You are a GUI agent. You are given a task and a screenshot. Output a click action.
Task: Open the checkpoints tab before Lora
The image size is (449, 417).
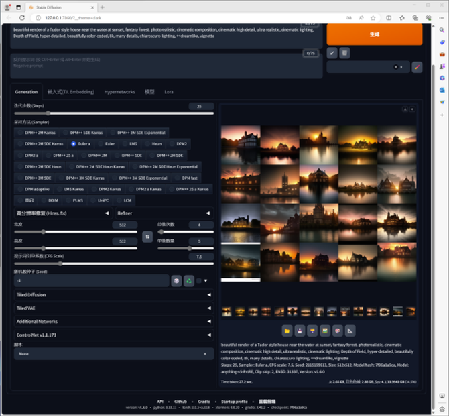(149, 92)
